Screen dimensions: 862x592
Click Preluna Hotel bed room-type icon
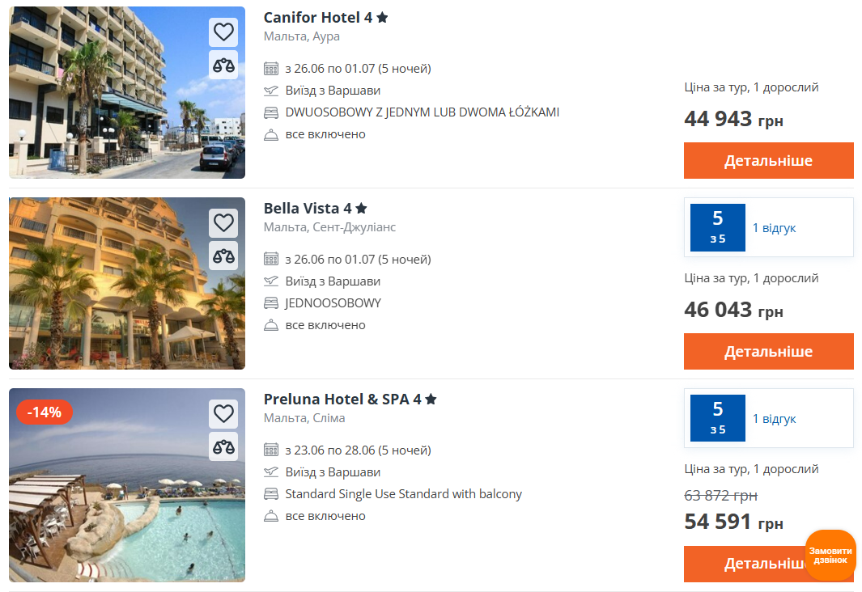point(271,494)
